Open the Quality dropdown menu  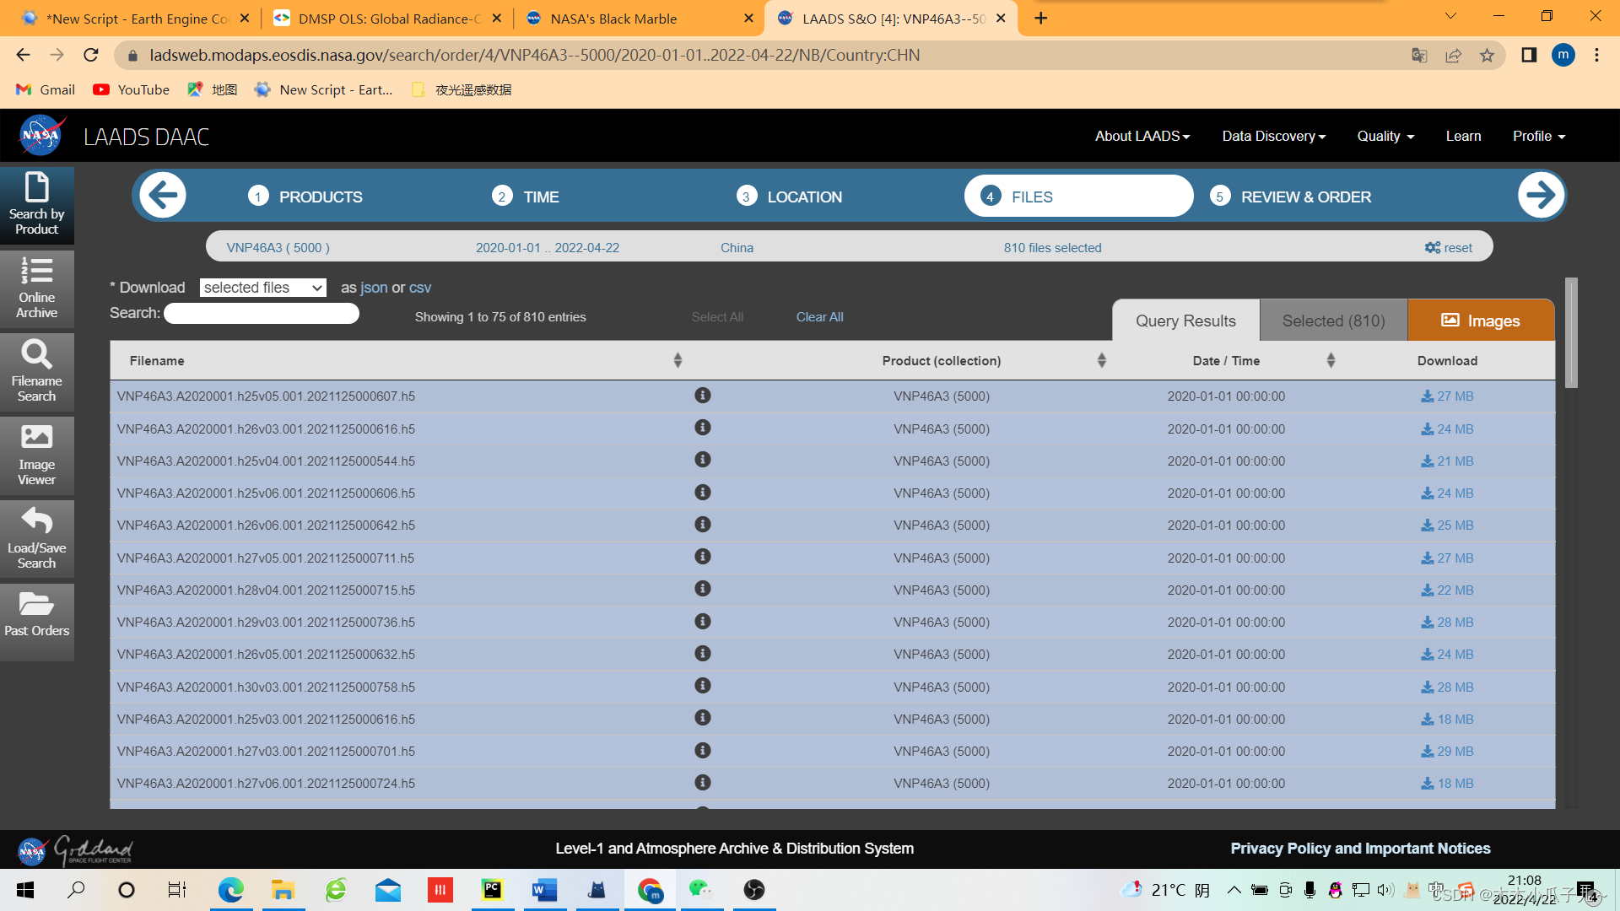pyautogui.click(x=1385, y=137)
